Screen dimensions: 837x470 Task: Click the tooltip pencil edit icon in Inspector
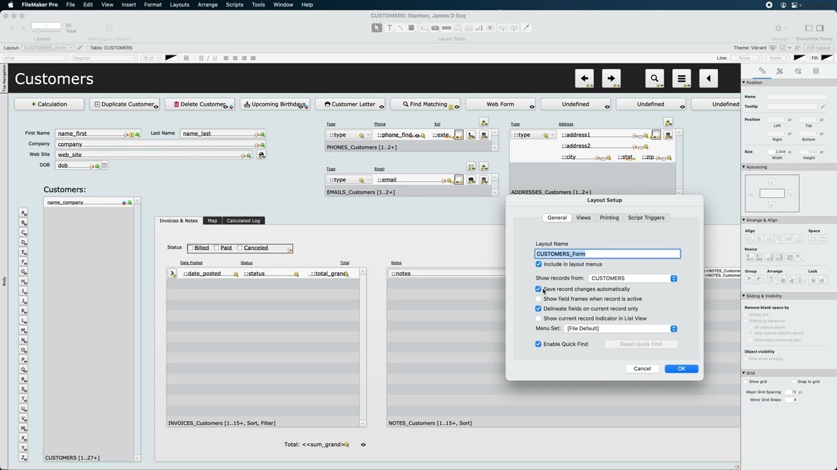tap(823, 106)
